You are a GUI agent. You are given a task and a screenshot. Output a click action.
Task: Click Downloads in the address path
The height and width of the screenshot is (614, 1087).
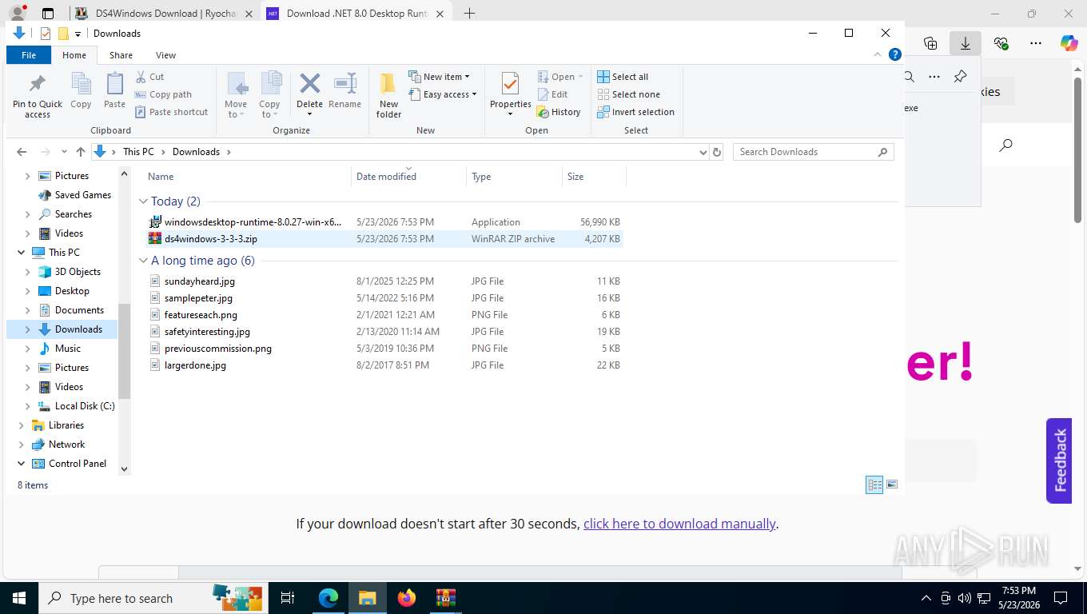coord(196,152)
